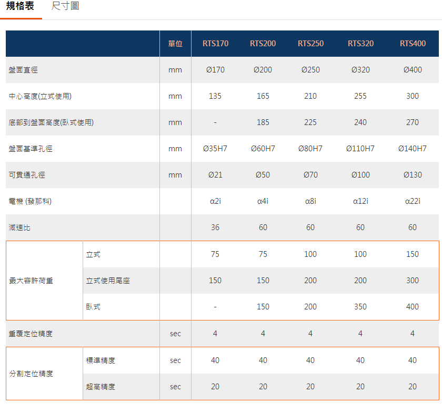Click the RTS400 column header

[413, 44]
